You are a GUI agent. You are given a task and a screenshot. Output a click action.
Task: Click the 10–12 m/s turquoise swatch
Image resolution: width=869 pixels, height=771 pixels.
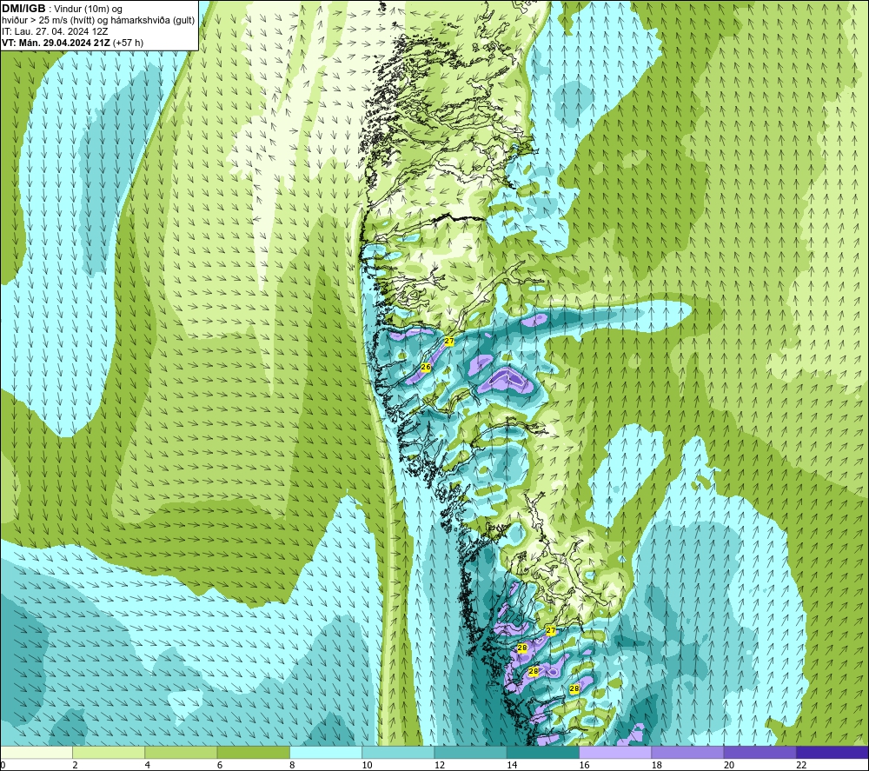point(398,752)
